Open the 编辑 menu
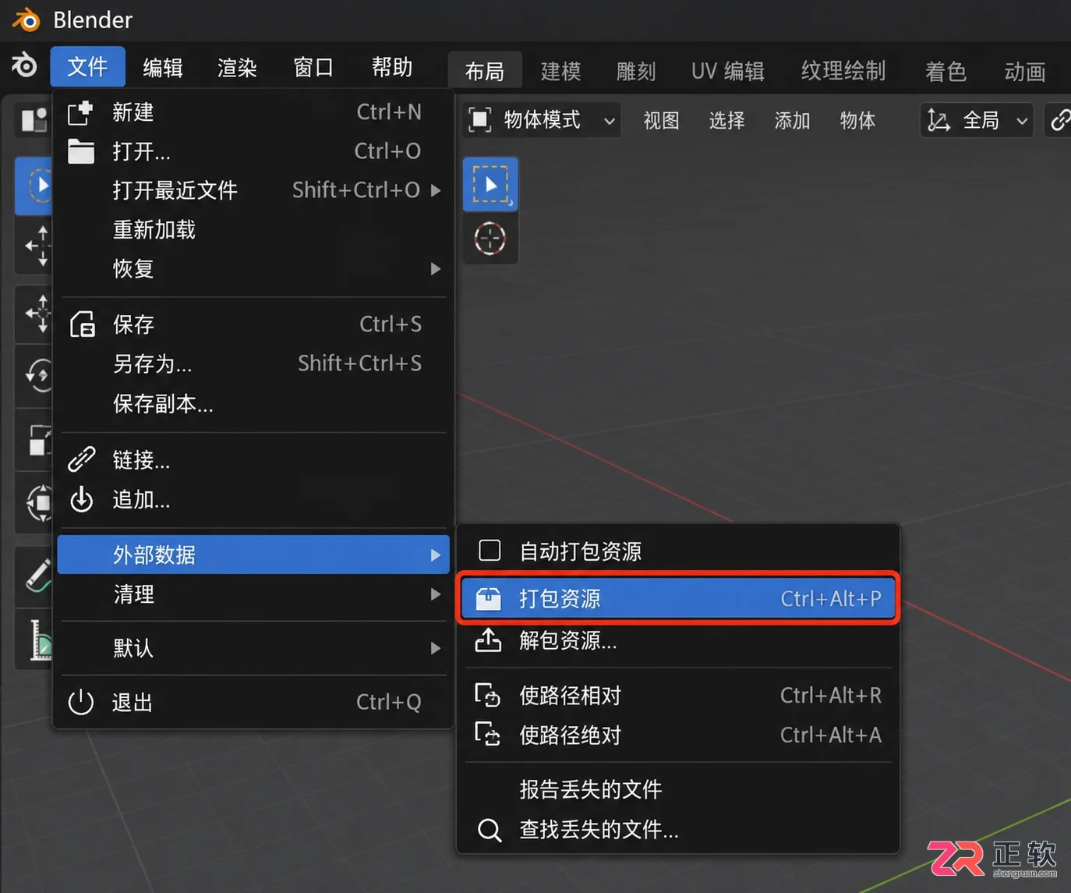This screenshot has height=893, width=1071. coord(163,68)
